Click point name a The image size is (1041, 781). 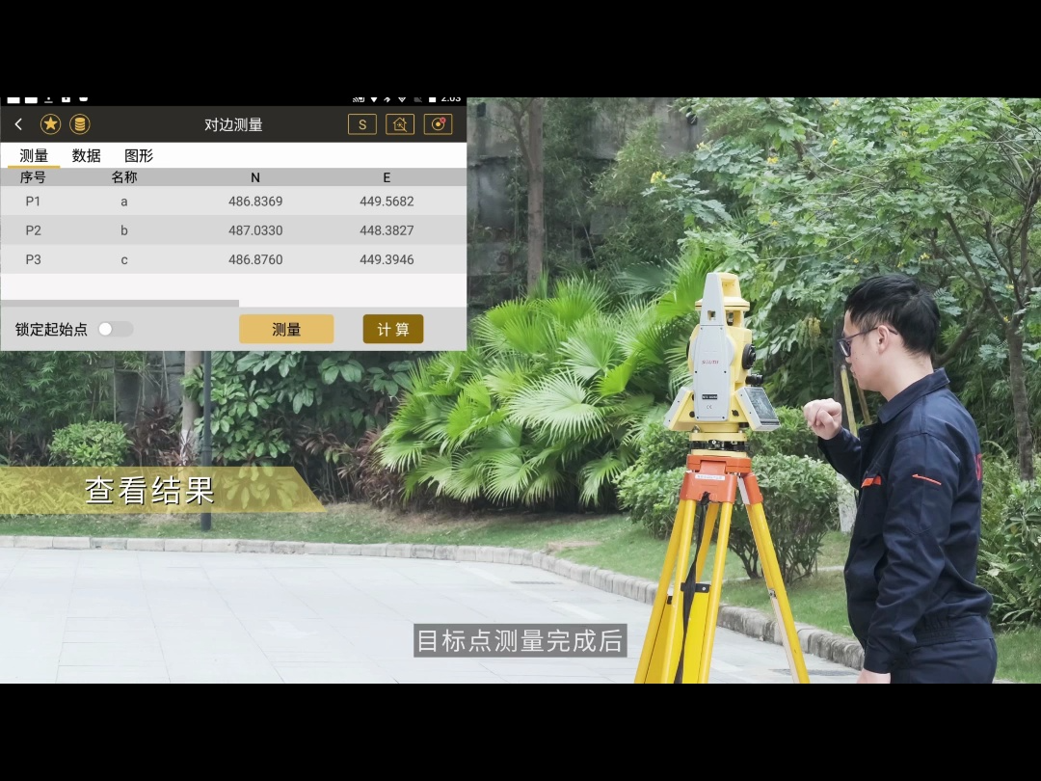pyautogui.click(x=124, y=202)
